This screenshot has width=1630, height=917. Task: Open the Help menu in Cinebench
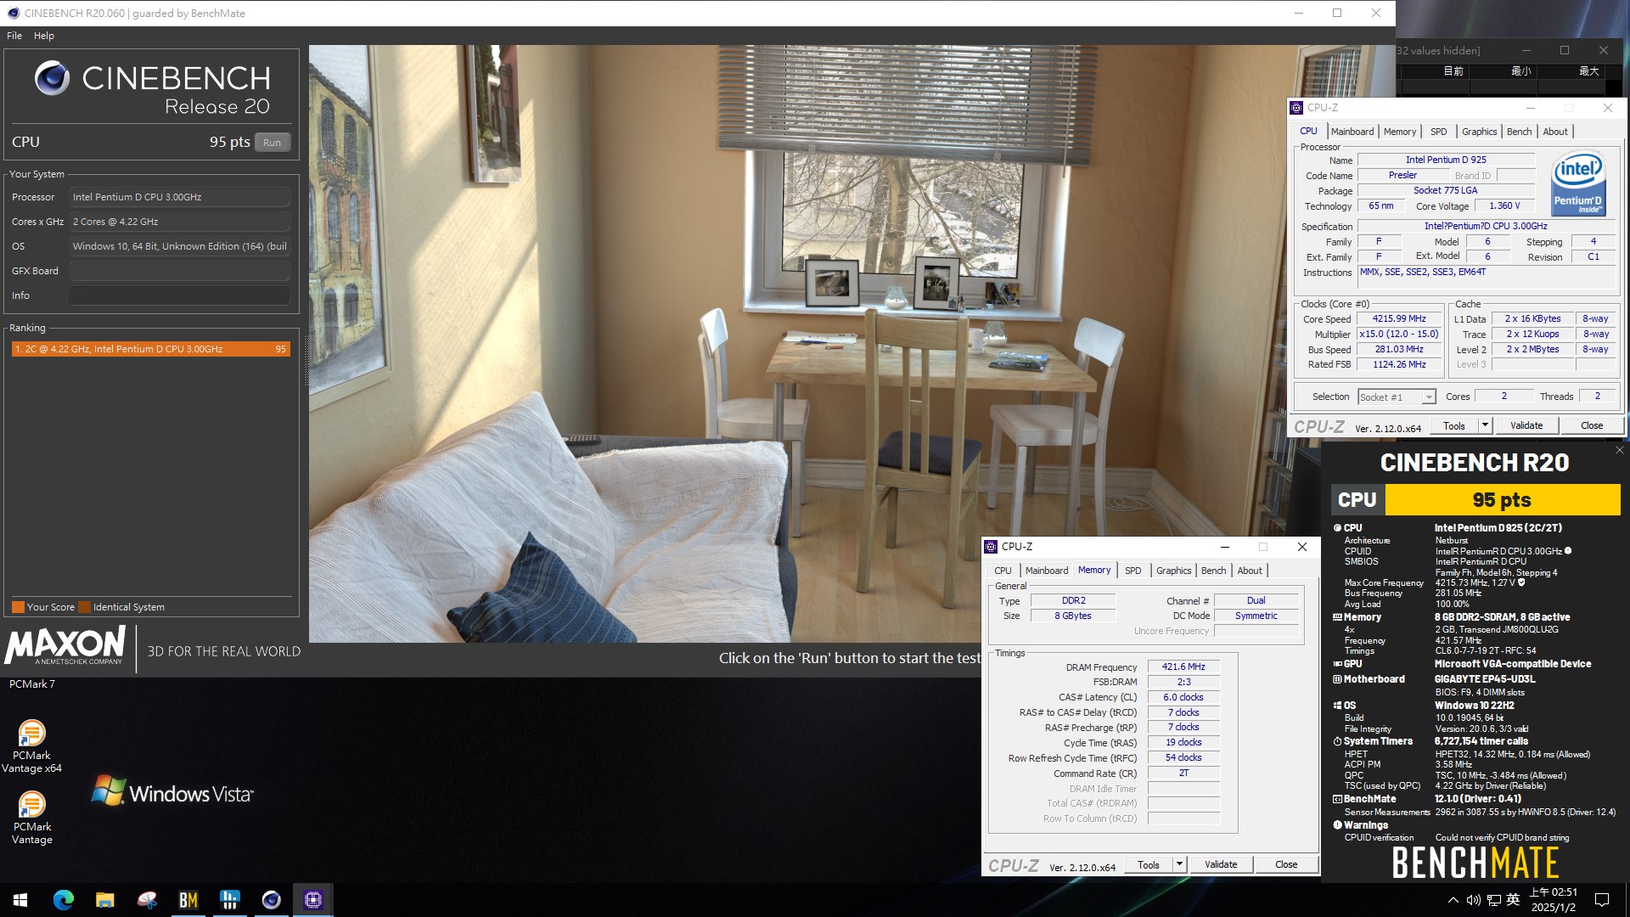pos(44,36)
